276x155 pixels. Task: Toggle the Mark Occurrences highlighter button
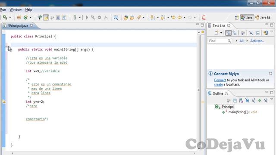pos(46,17)
